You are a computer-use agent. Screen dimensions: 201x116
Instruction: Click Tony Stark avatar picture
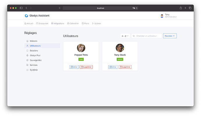tap(120, 48)
